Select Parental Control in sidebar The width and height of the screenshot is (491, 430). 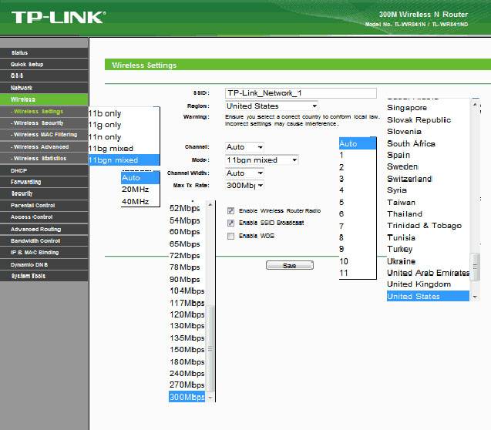(x=32, y=206)
